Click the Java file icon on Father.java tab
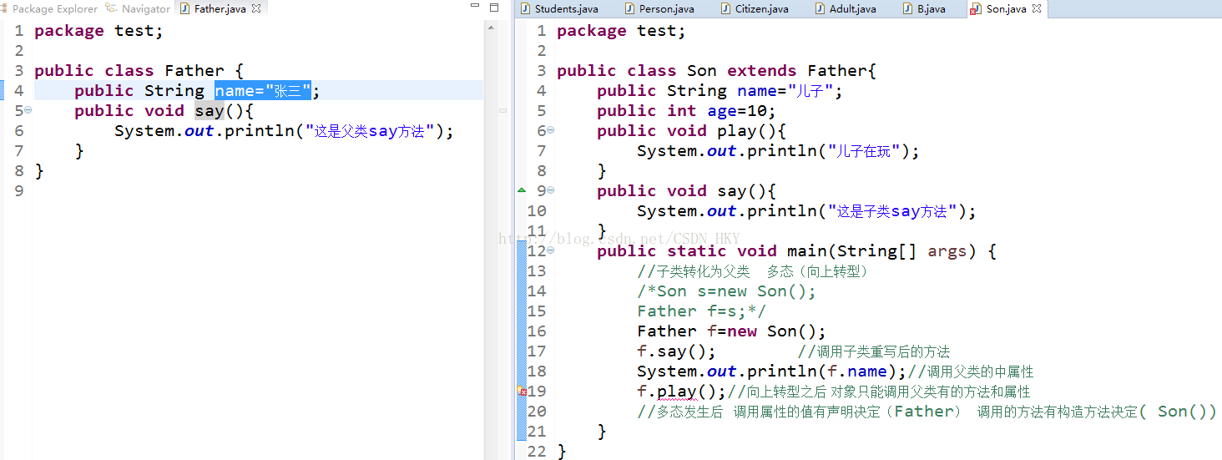This screenshot has height=460, width=1222. (185, 9)
